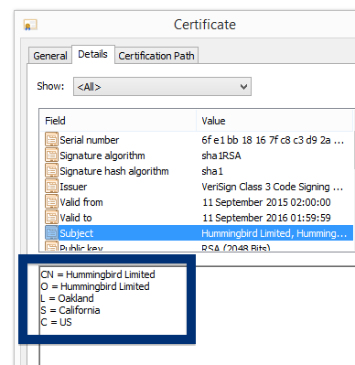355x365 pixels.
Task: Click the Hummingbird Limited subject value
Action: click(274, 233)
